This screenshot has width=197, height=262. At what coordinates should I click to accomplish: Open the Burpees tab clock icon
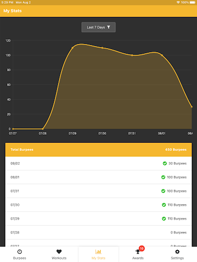tap(19, 252)
